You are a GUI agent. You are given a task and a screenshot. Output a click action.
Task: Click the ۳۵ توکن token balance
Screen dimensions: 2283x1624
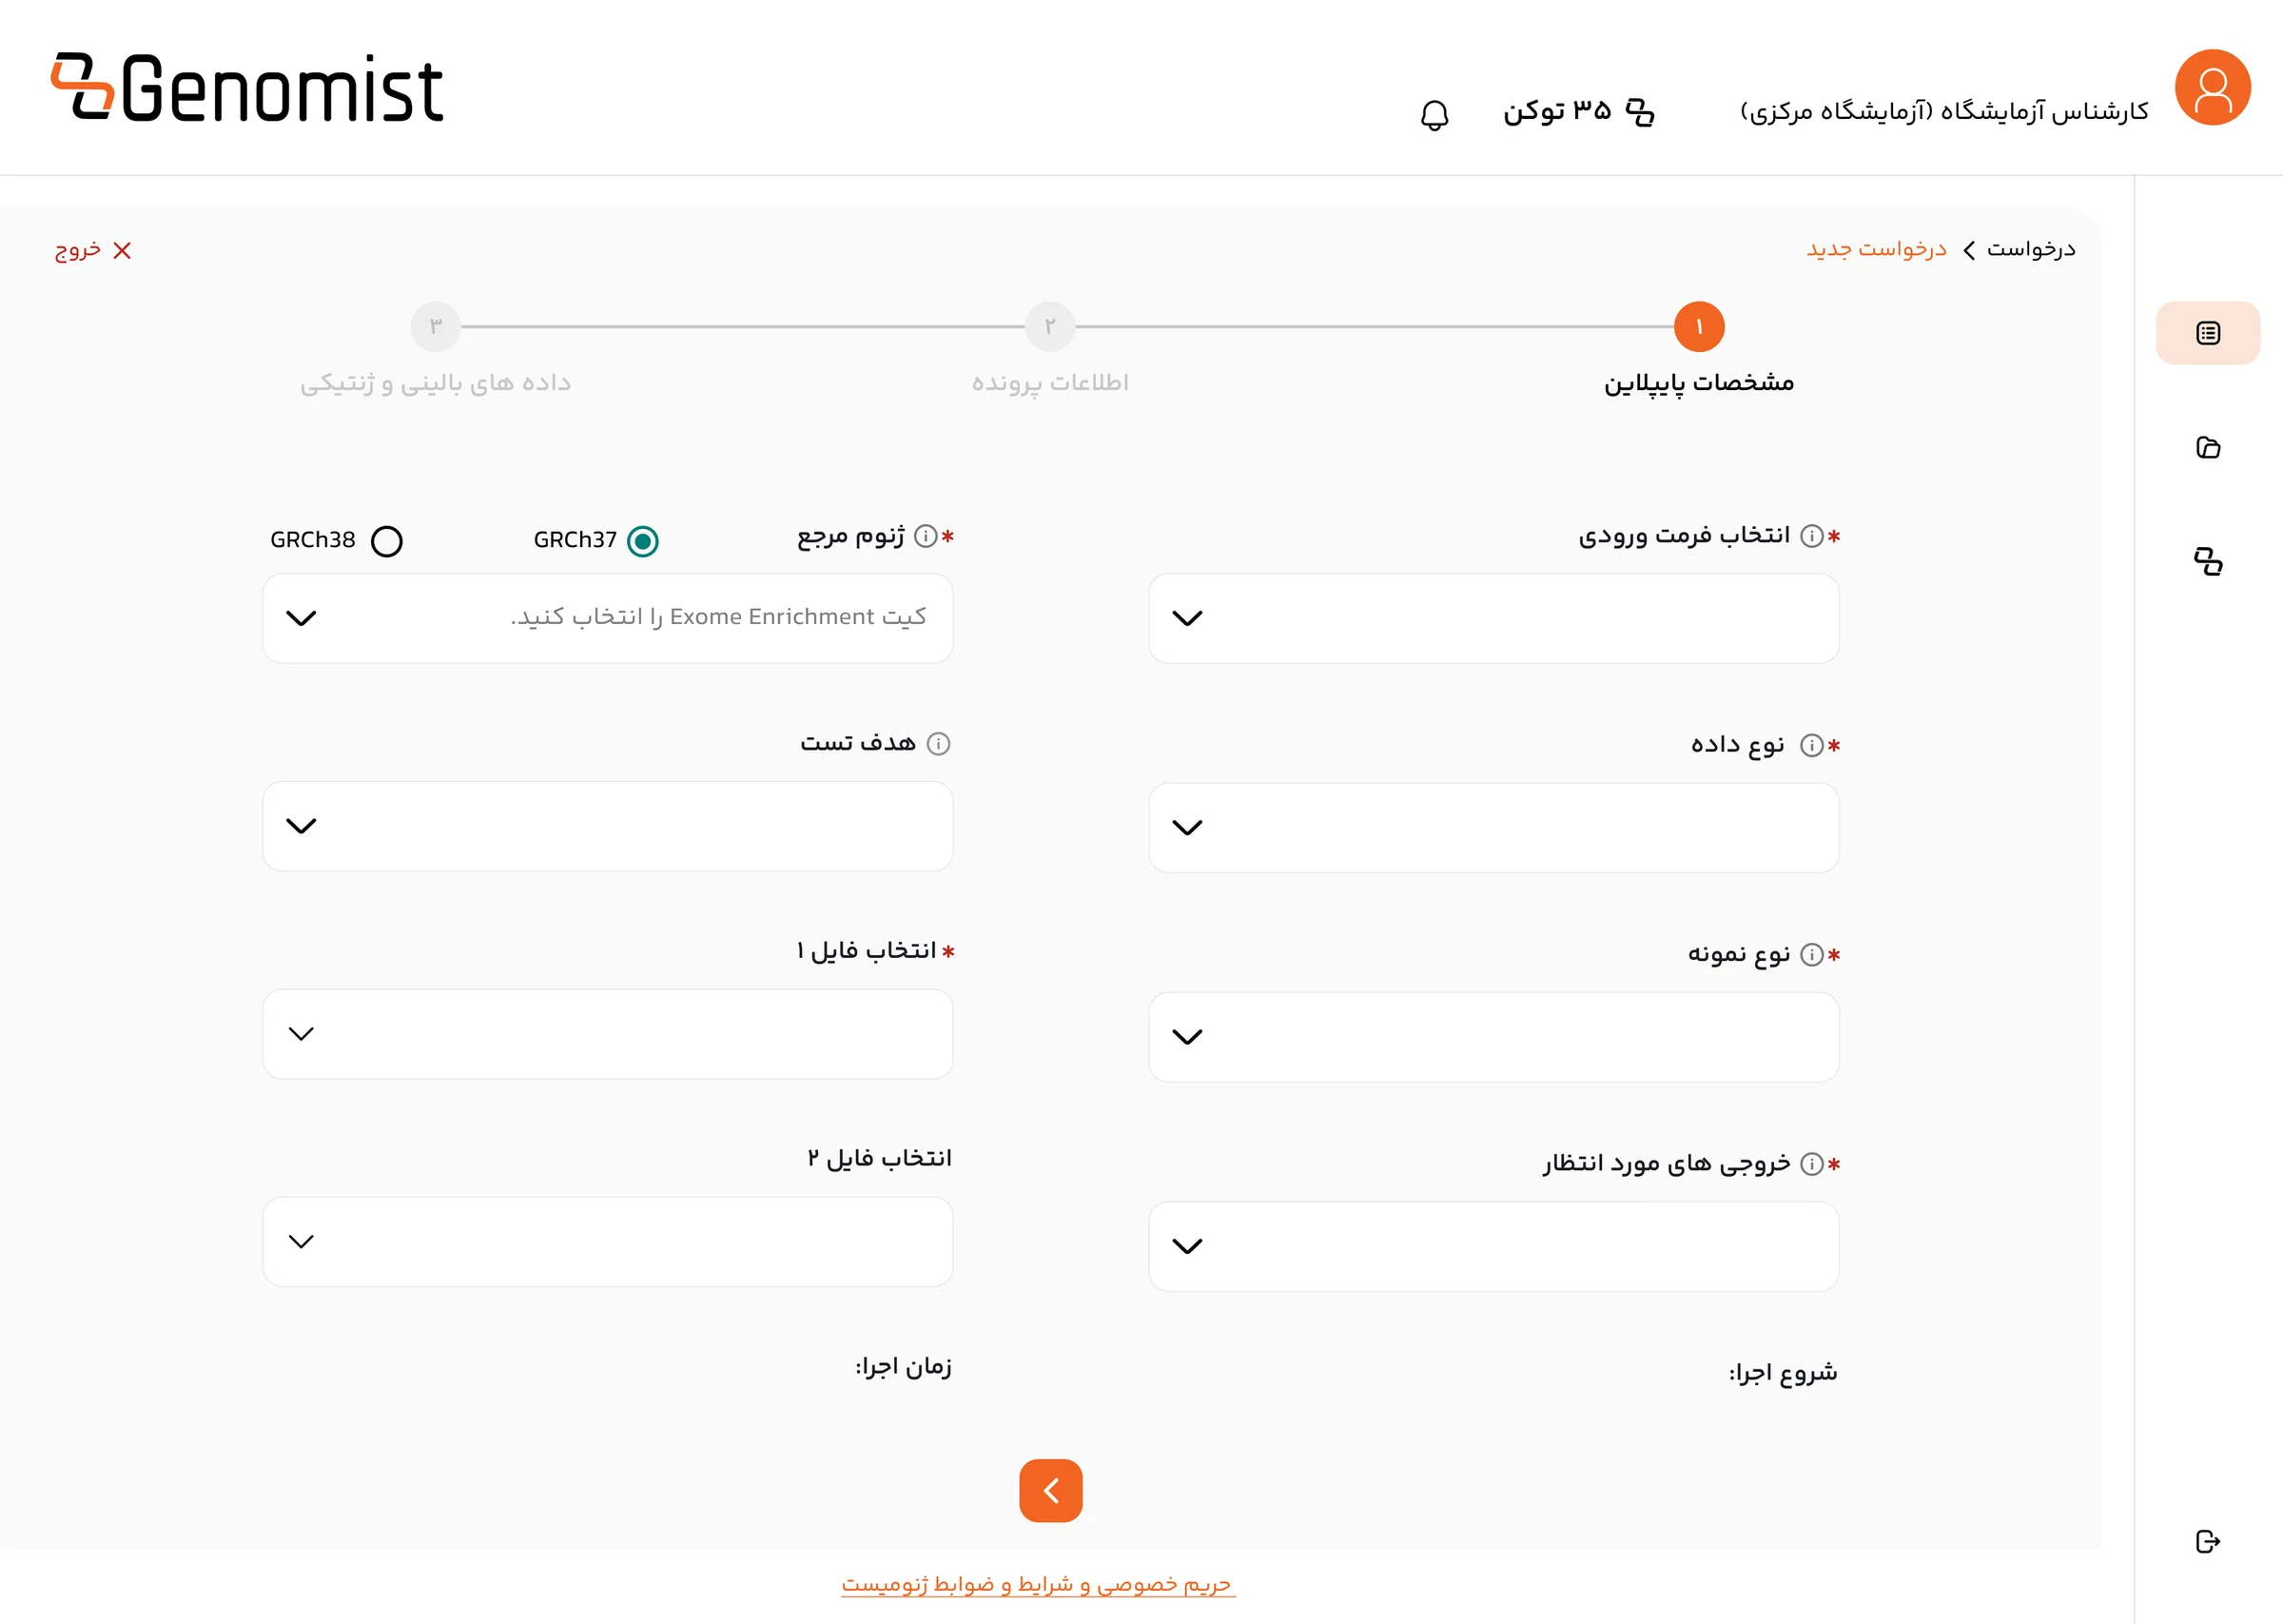pyautogui.click(x=1557, y=111)
